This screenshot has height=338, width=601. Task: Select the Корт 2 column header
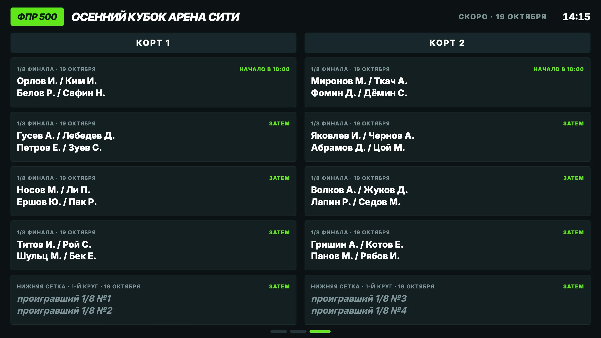447,43
